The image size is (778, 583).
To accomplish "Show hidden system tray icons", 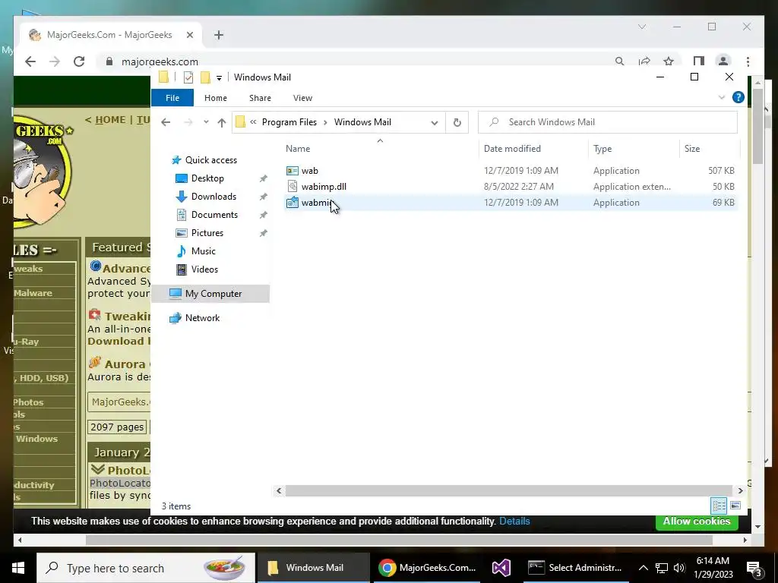I will tap(643, 568).
